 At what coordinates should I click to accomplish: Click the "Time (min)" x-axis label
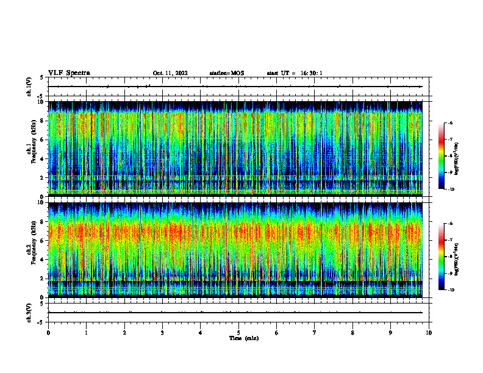tap(244, 338)
